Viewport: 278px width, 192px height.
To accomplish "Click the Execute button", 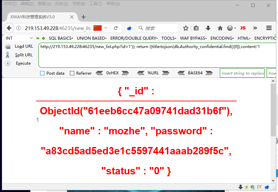I will pyautogui.click(x=23, y=63).
